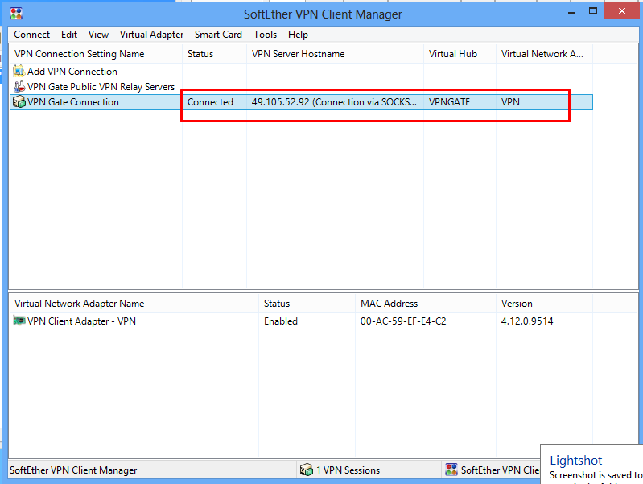Open the Edit menu
643x484 pixels.
pos(69,35)
